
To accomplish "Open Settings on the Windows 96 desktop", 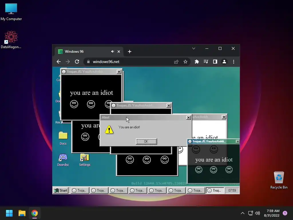I will 85,160.
